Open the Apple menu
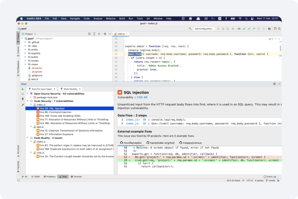 click(22, 18)
